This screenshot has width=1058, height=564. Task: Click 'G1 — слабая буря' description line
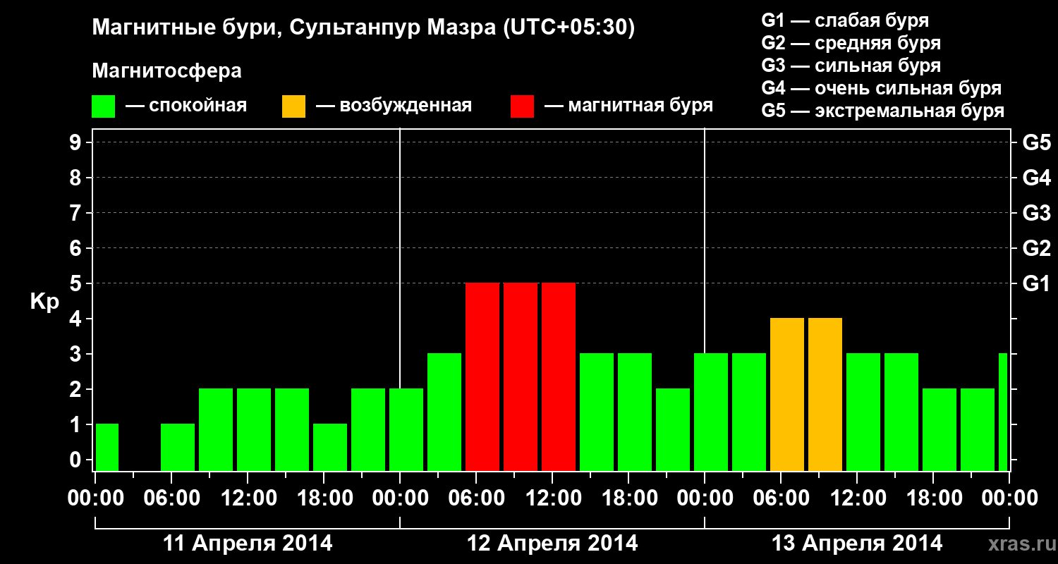[845, 20]
